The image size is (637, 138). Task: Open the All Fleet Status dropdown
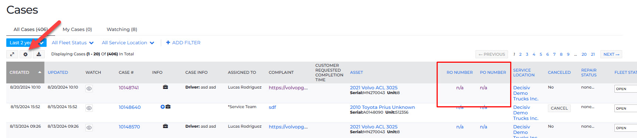coord(73,43)
